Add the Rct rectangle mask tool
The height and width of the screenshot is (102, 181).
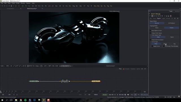point(111,6)
